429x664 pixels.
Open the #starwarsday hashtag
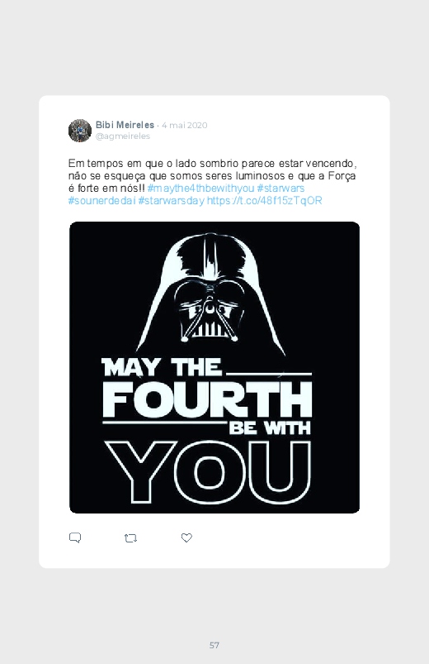click(x=172, y=201)
